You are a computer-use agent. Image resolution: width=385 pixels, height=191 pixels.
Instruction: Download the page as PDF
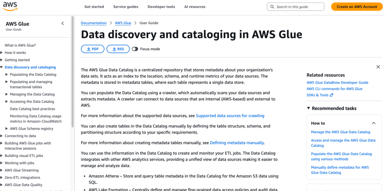point(92,49)
